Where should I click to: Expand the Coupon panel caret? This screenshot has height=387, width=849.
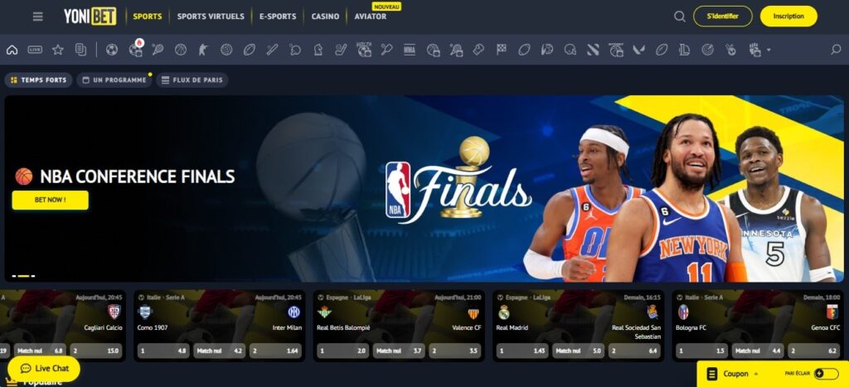[x=756, y=374]
